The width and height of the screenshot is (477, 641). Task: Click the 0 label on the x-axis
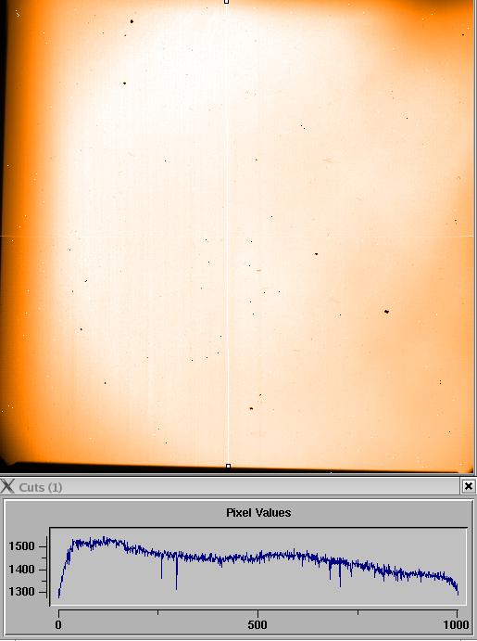pyautogui.click(x=58, y=624)
